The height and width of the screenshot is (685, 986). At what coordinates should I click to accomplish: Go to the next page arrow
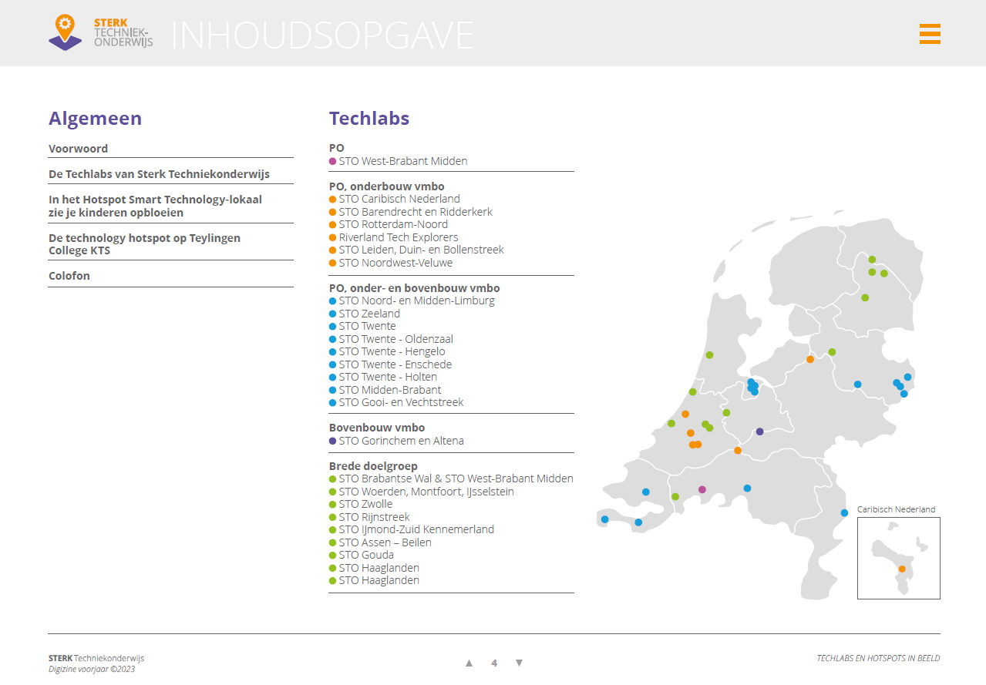[x=519, y=663]
